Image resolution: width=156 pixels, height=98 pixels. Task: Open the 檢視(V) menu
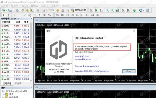coord(15,6)
